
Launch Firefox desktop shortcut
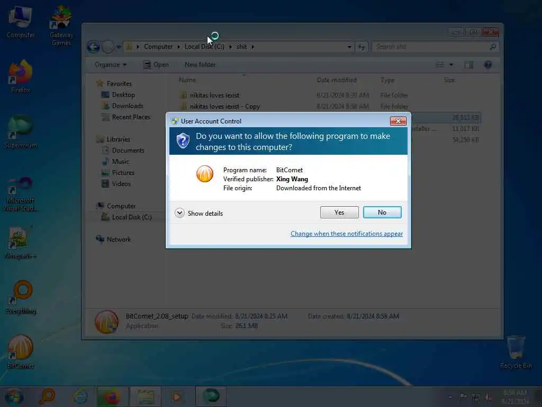point(21,77)
